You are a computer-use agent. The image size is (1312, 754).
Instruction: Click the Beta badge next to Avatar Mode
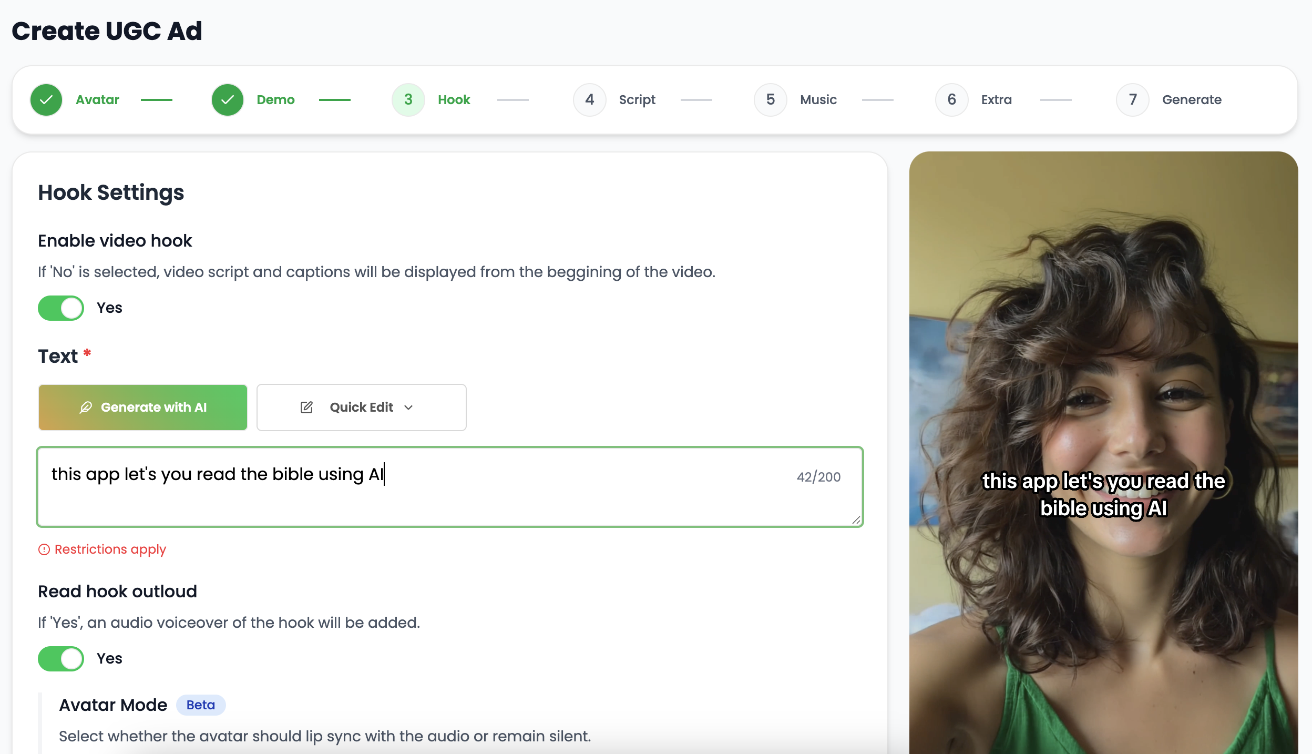(x=200, y=705)
